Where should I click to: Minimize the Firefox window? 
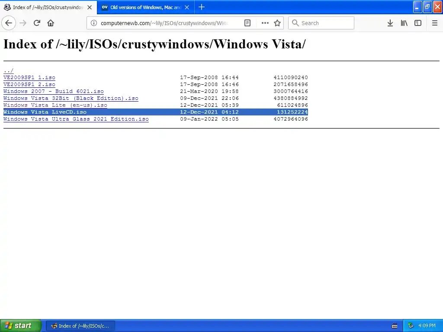tap(417, 7)
